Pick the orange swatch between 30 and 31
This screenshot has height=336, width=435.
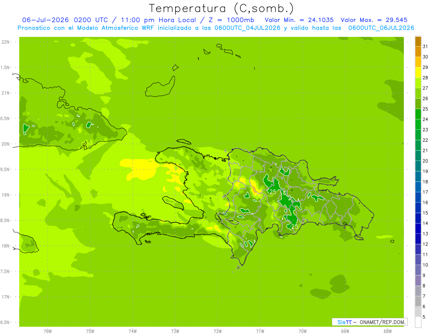point(418,52)
